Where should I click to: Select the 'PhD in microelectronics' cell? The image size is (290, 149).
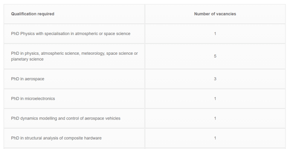[74, 99]
